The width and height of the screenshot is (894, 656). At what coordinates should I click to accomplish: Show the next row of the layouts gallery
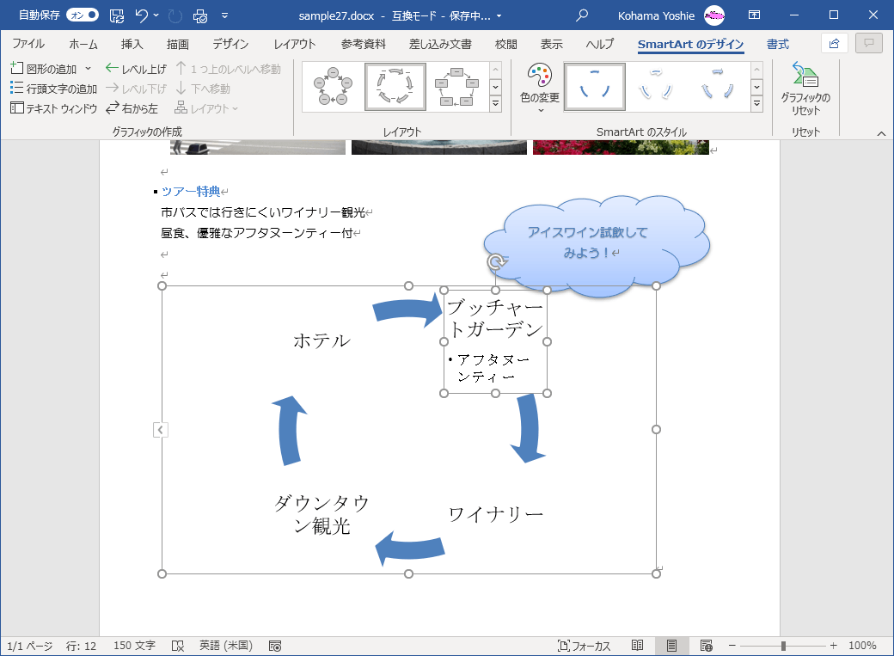(495, 87)
